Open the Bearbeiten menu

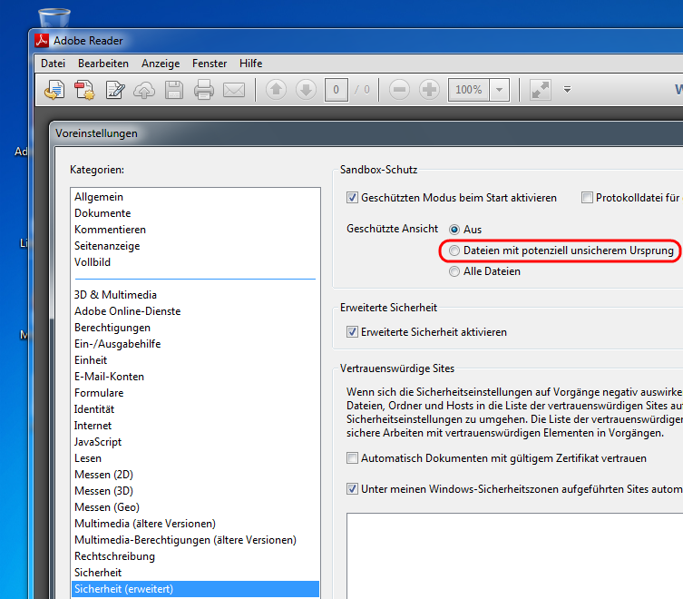(103, 64)
